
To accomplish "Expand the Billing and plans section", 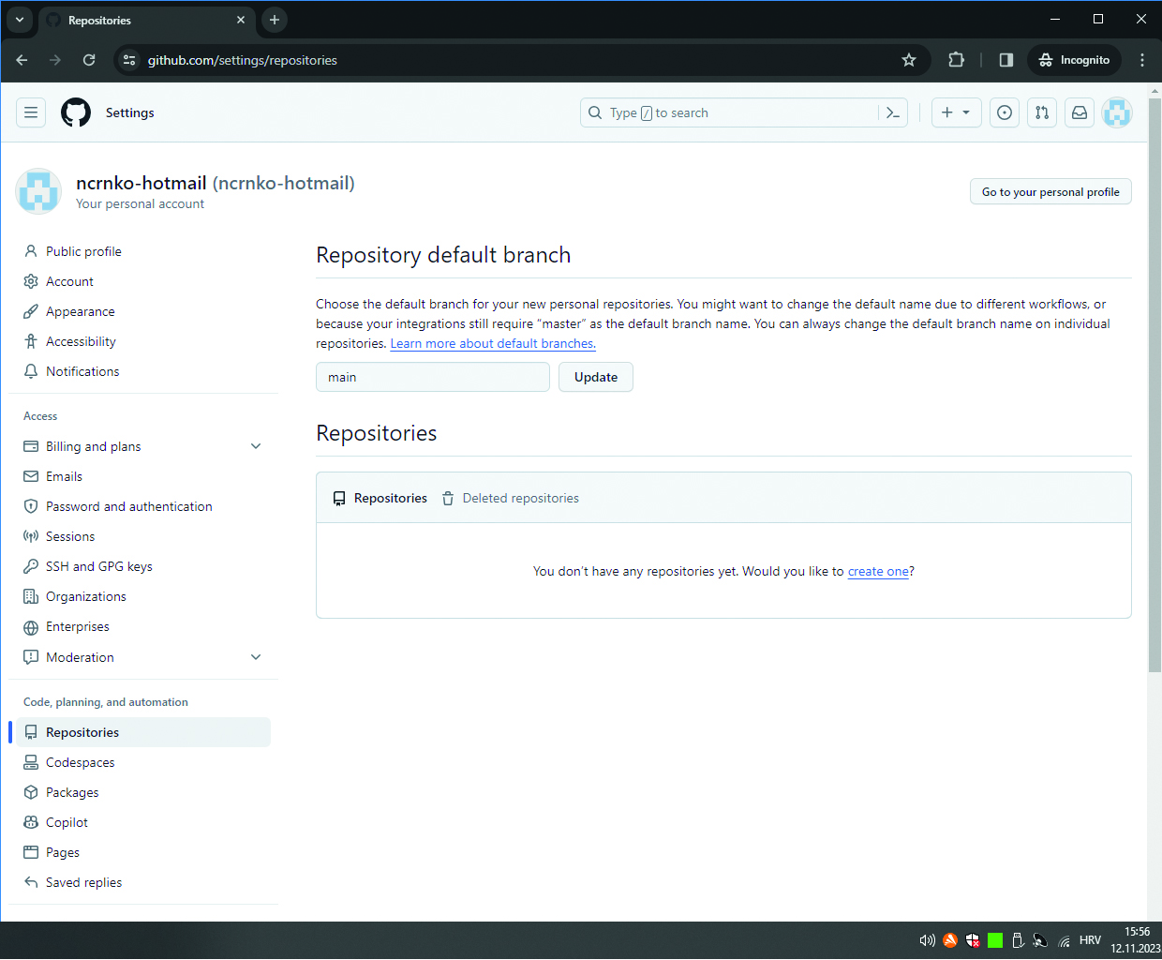I will pos(256,446).
